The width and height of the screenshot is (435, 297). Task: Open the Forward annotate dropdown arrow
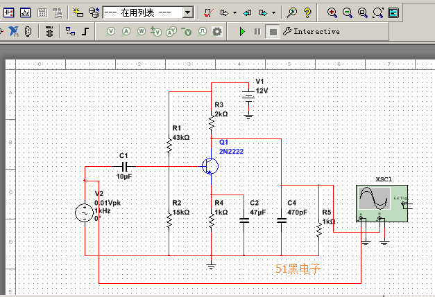[x=273, y=12]
